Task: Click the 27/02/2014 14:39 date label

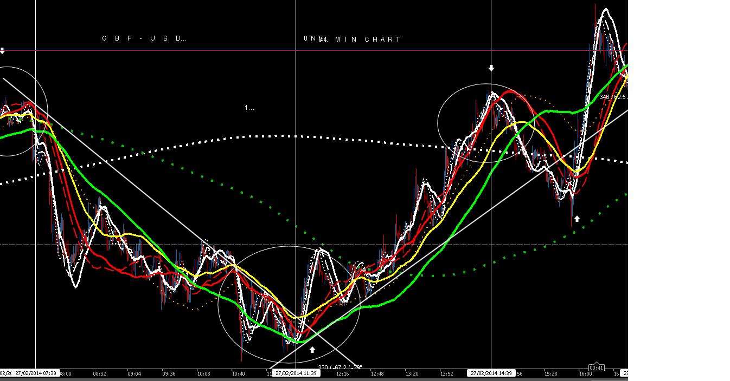Action: pyautogui.click(x=491, y=373)
